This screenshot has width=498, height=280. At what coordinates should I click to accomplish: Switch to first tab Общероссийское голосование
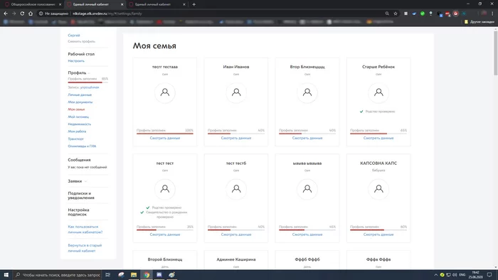[x=33, y=4]
